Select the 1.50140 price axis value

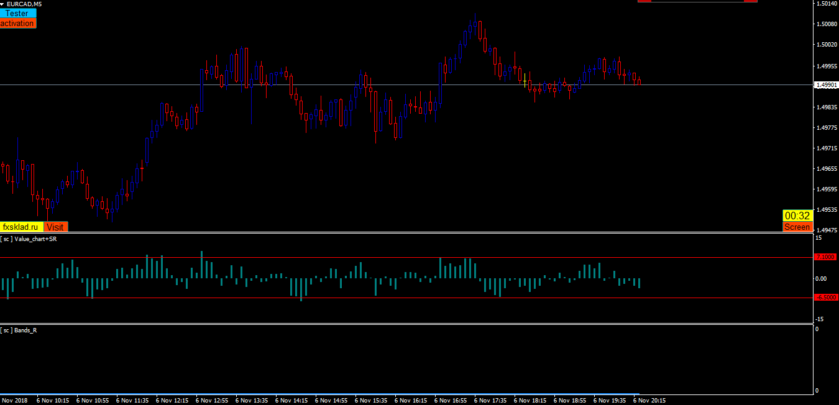[827, 4]
